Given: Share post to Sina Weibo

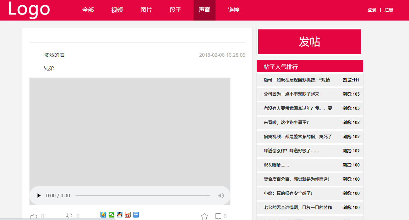Looking at the screenshot, I should [128, 215].
